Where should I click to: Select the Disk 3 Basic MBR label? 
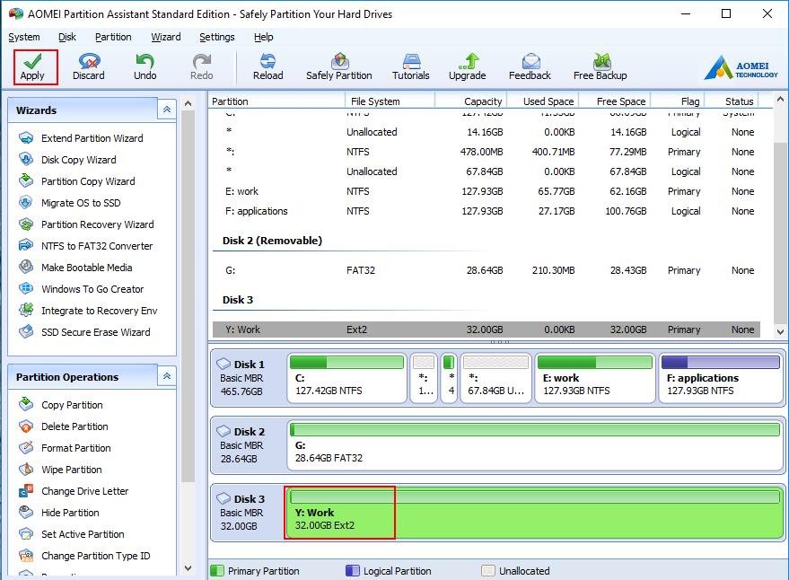(x=248, y=513)
